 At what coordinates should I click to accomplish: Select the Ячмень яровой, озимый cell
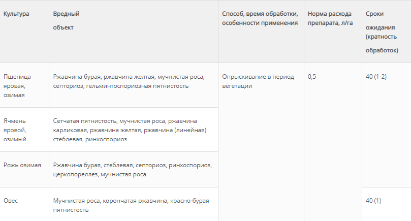[x=18, y=130]
